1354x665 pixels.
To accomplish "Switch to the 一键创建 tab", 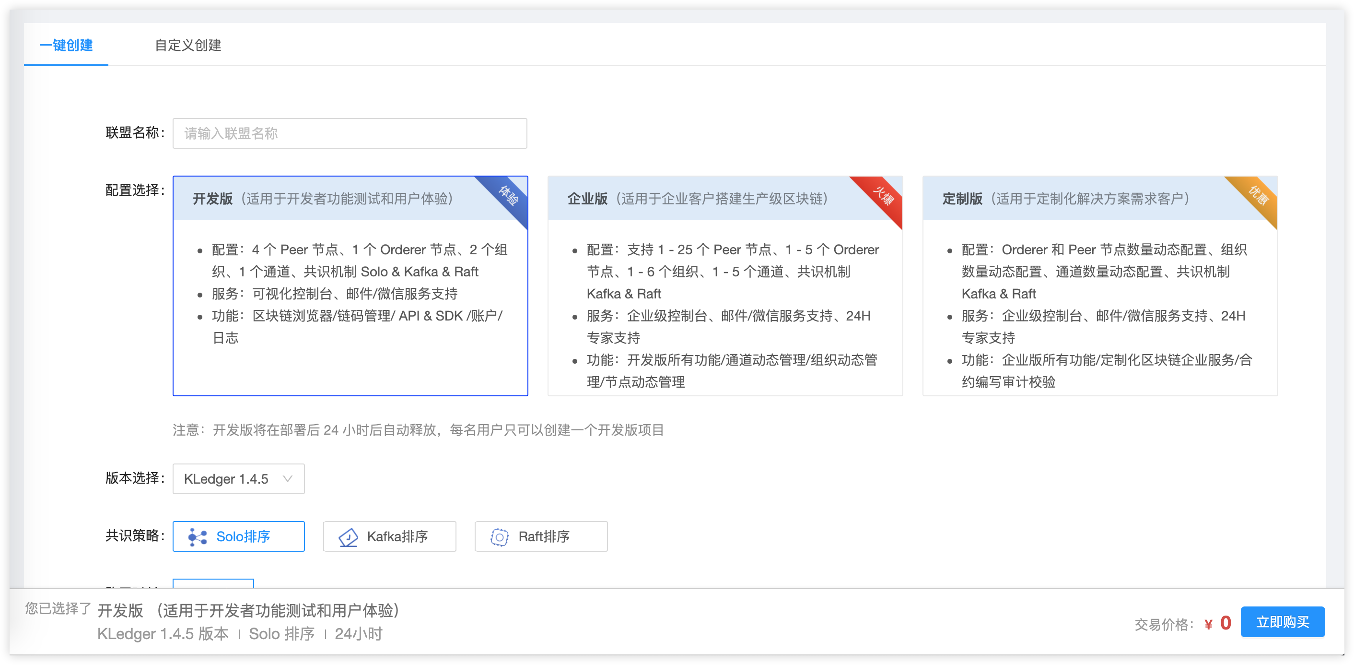I will pyautogui.click(x=66, y=45).
